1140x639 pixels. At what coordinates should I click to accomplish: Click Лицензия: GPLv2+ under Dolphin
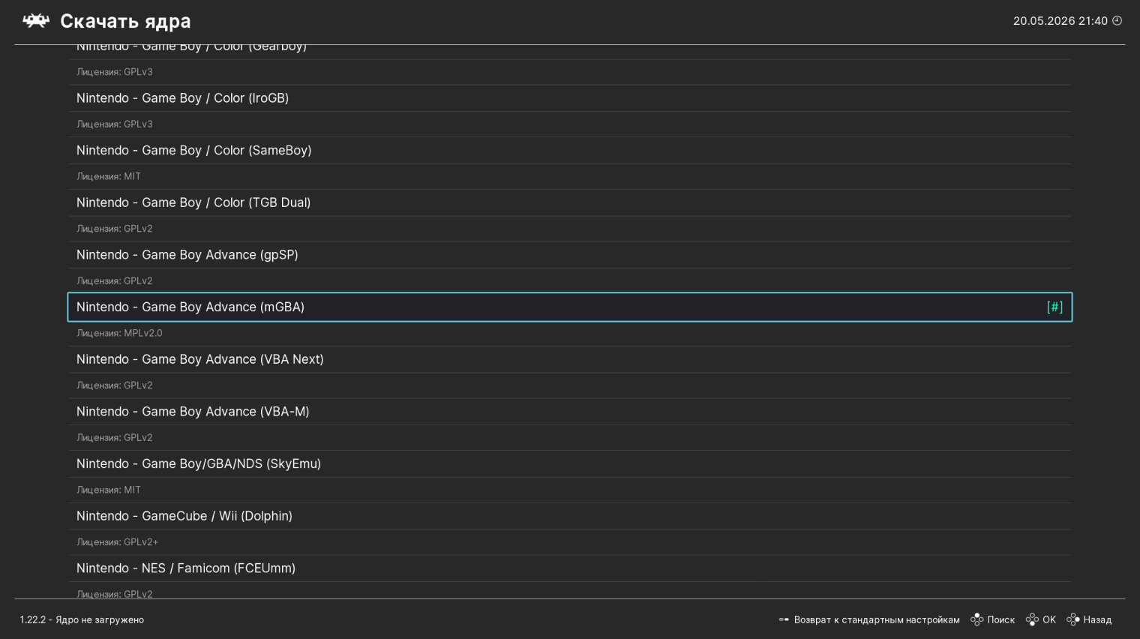[117, 542]
